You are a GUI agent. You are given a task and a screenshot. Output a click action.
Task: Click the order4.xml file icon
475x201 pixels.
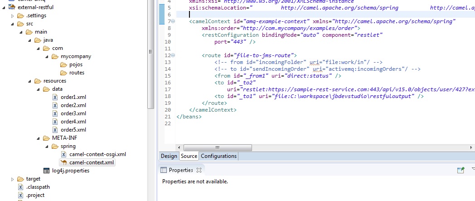point(55,122)
